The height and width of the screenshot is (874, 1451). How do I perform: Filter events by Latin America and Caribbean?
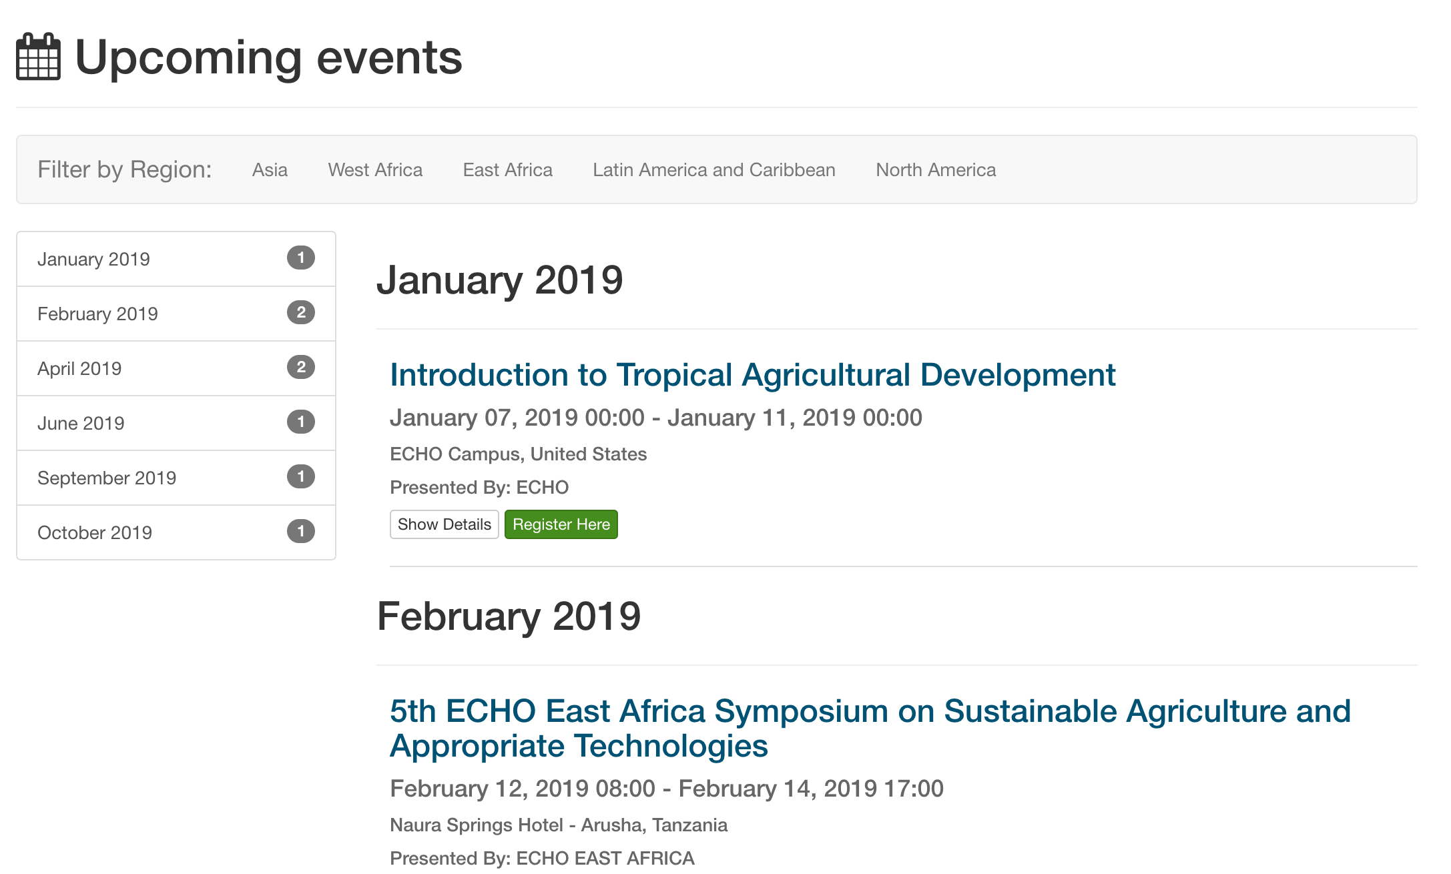pos(713,169)
